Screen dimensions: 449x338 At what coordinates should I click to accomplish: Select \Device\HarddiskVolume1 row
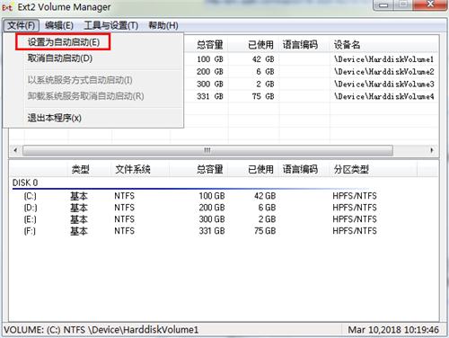coord(384,59)
